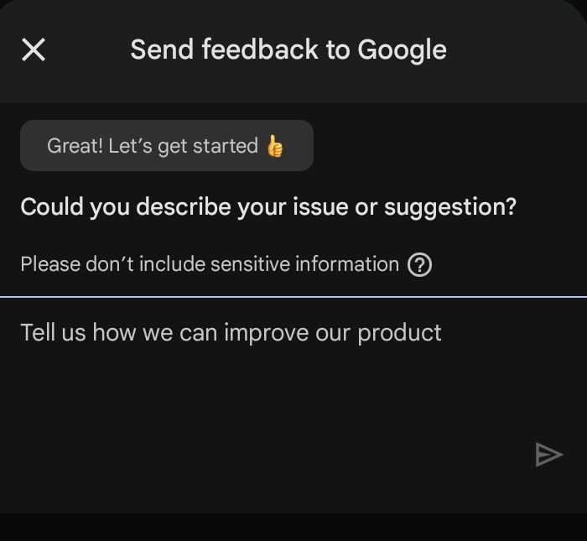
Task: Click the blue divider above the text field
Action: click(293, 296)
